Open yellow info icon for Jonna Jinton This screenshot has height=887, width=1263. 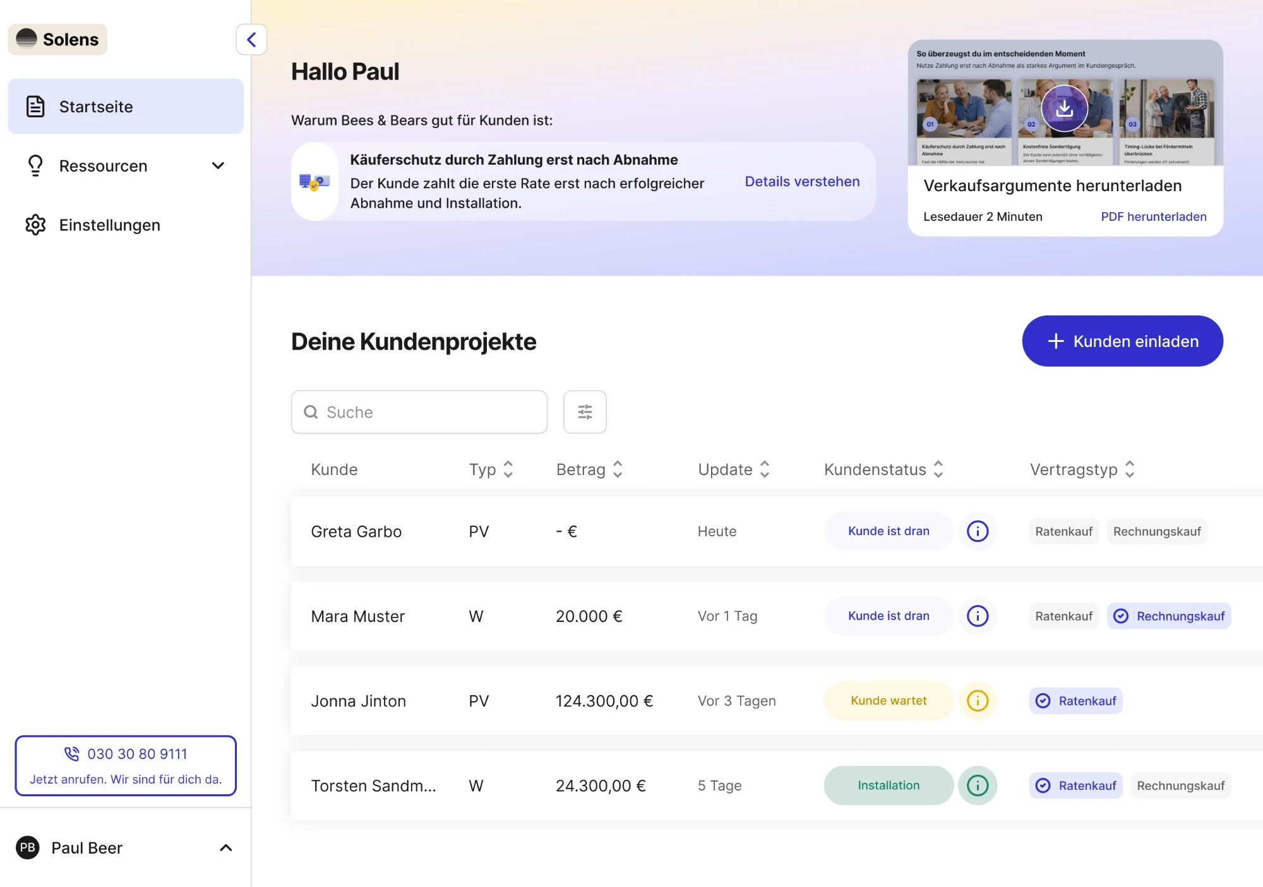point(978,700)
